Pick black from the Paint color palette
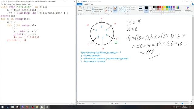 click(x=154, y=7)
